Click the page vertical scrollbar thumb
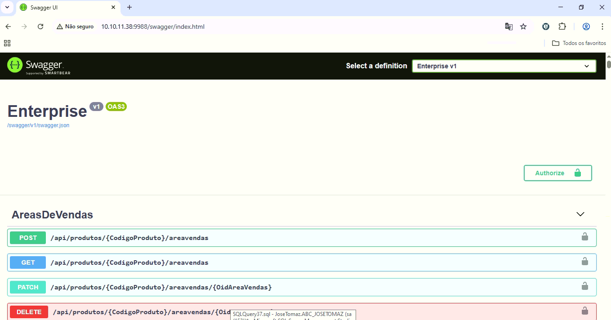The height and width of the screenshot is (320, 611). pyautogui.click(x=609, y=64)
